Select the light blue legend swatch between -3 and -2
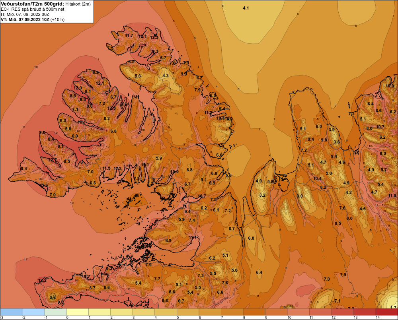This screenshot has height=320, width=398. [x=11, y=312]
